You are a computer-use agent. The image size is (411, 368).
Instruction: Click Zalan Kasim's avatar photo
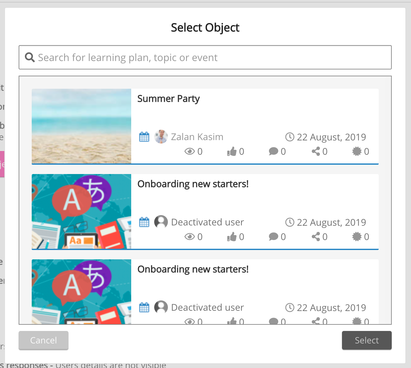[161, 137]
